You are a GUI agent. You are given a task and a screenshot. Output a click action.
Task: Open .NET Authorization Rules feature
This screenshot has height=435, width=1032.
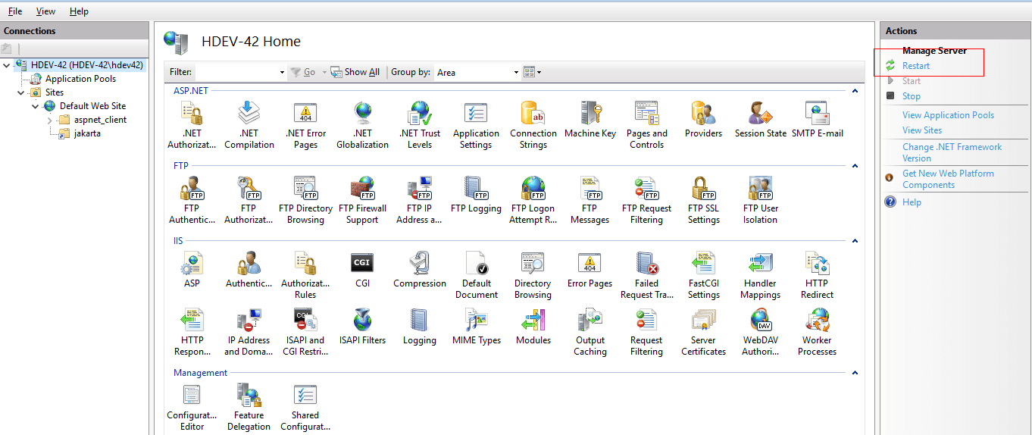click(x=192, y=125)
